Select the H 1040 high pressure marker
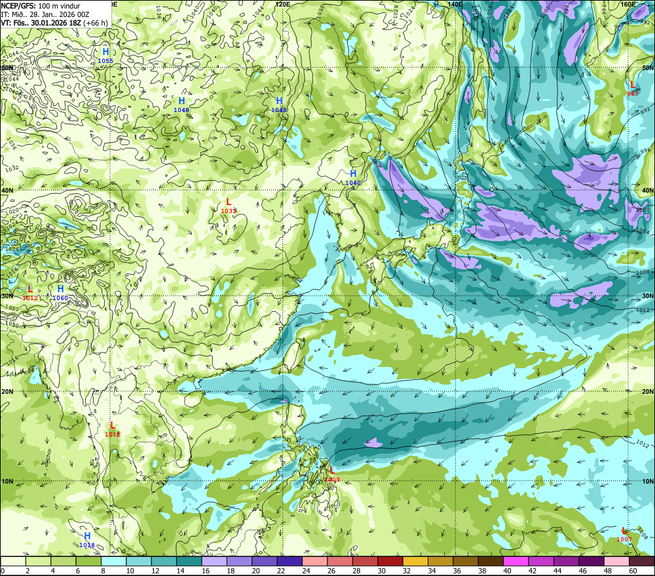 tap(353, 177)
